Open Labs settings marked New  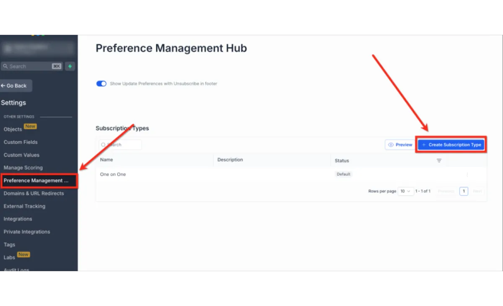pos(9,257)
